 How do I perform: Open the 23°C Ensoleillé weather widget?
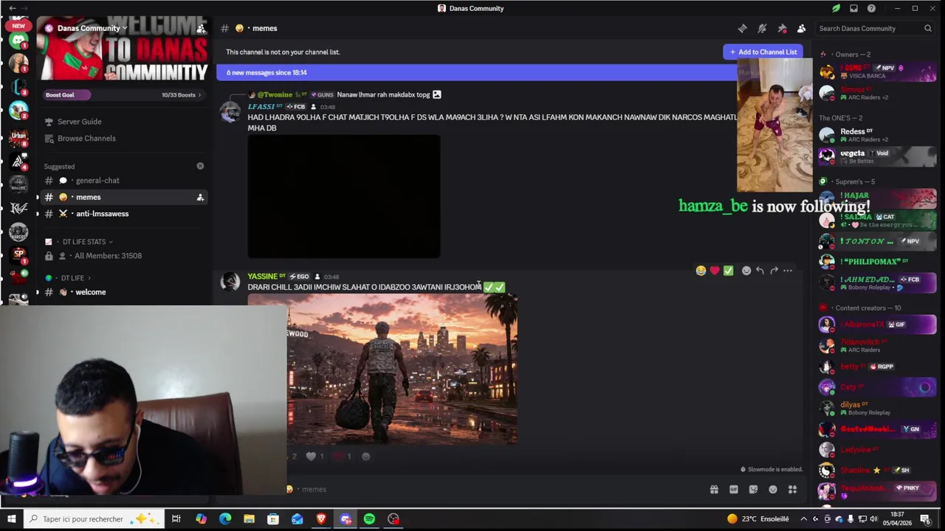click(758, 519)
